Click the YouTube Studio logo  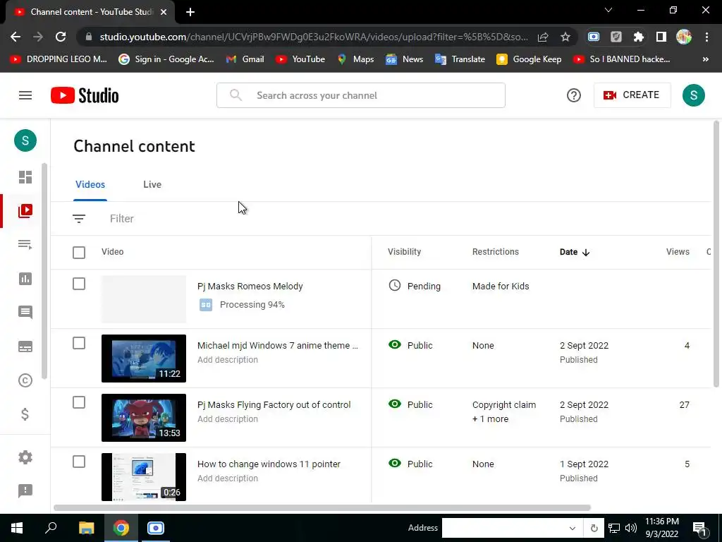pos(85,95)
